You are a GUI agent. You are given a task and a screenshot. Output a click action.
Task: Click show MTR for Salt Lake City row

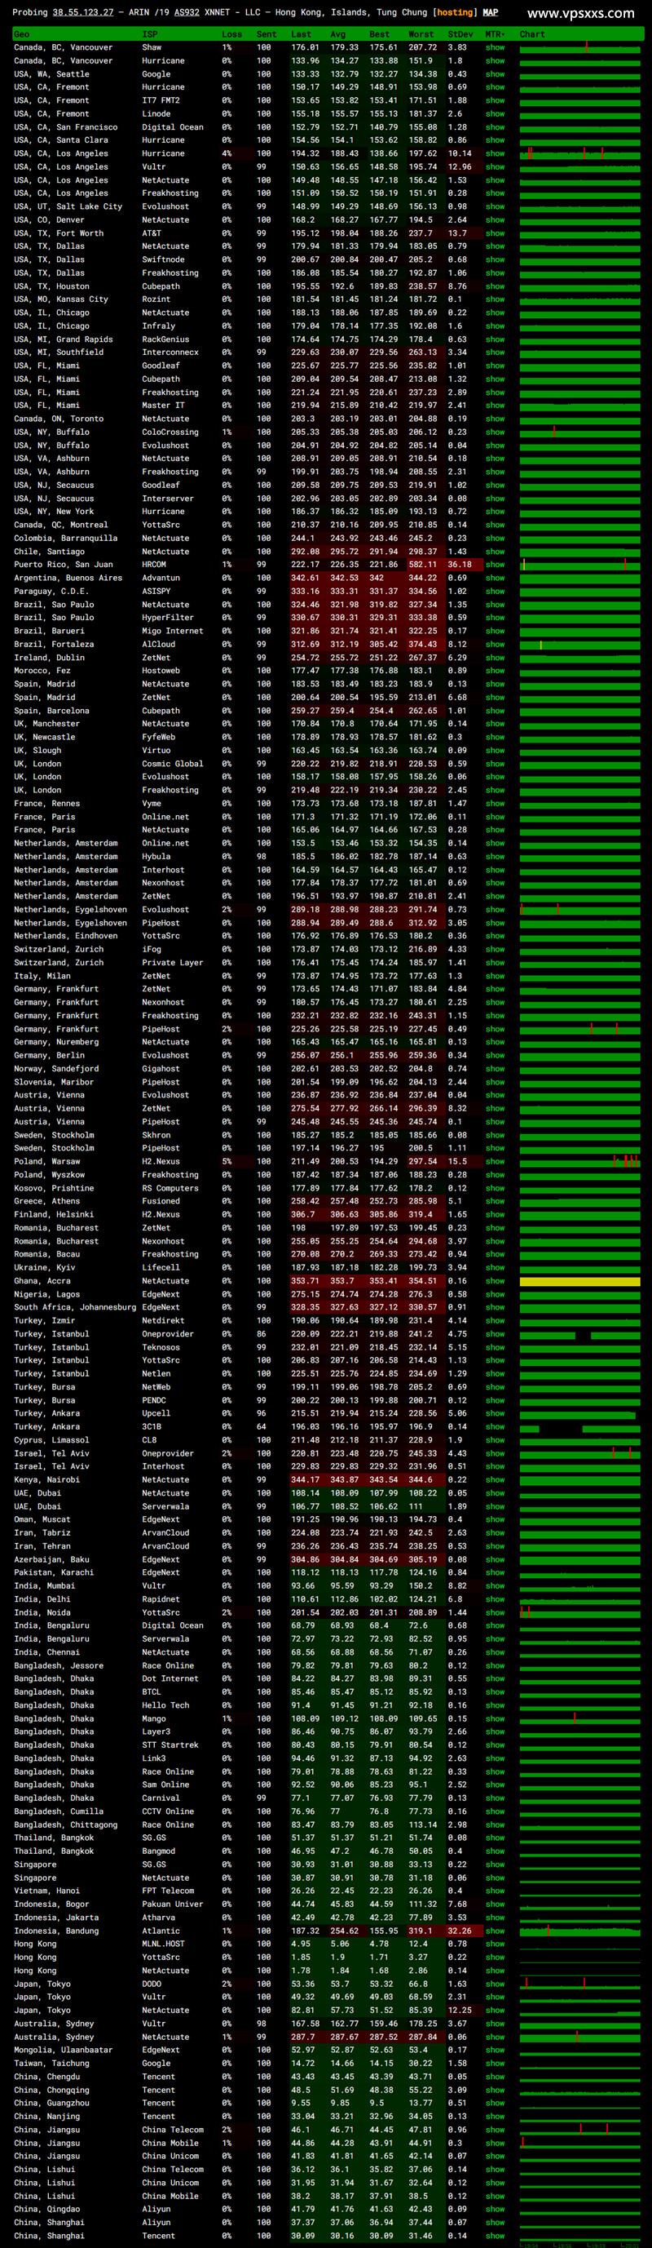[495, 206]
